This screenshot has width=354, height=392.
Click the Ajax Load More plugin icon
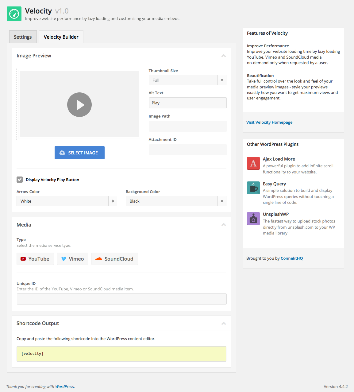click(253, 163)
